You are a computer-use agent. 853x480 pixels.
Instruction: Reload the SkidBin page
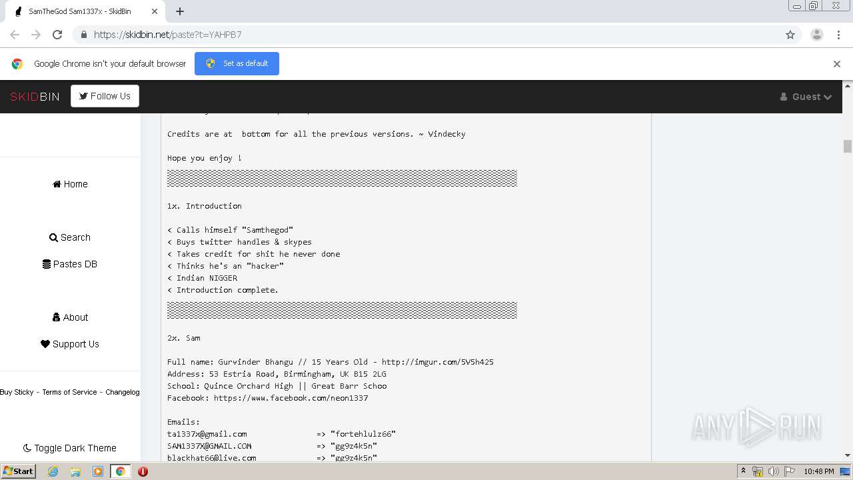tap(57, 35)
